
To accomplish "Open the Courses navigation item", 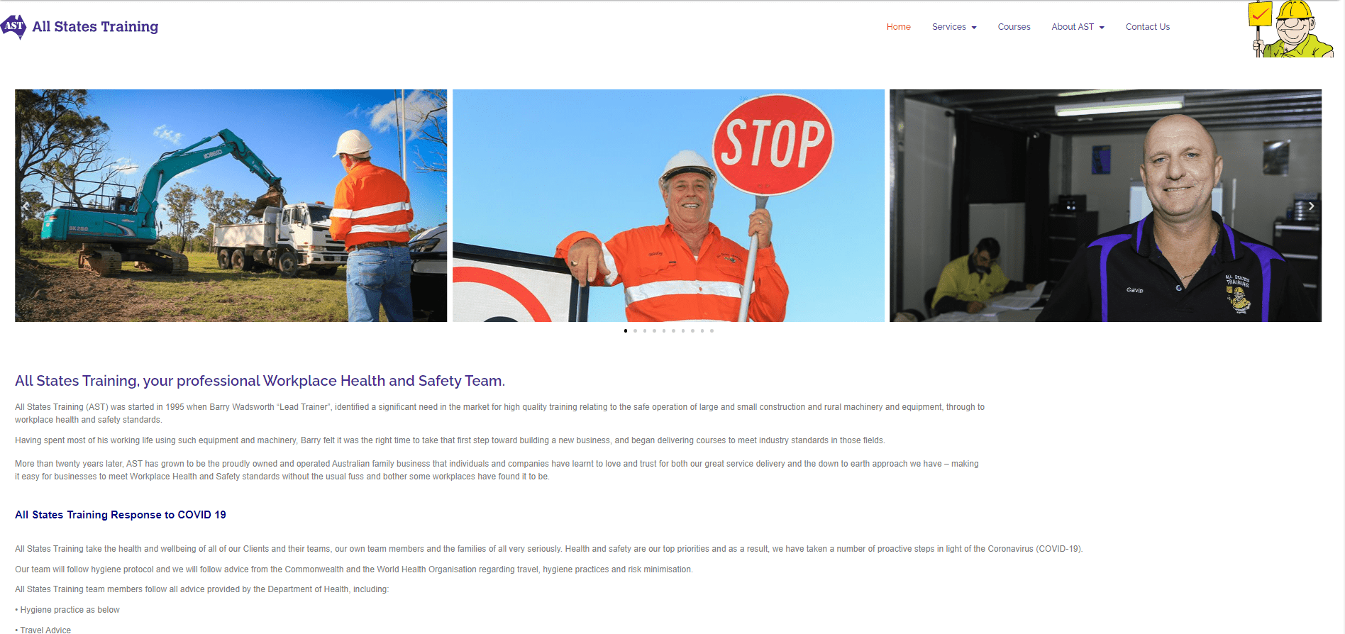I will point(1014,27).
